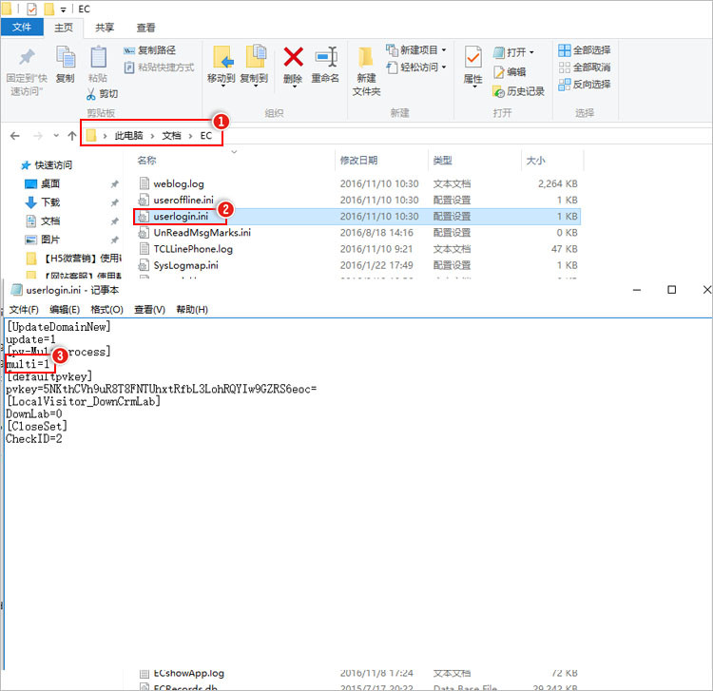Open the recent locations dropdown arrow
The image size is (713, 691).
[56, 136]
